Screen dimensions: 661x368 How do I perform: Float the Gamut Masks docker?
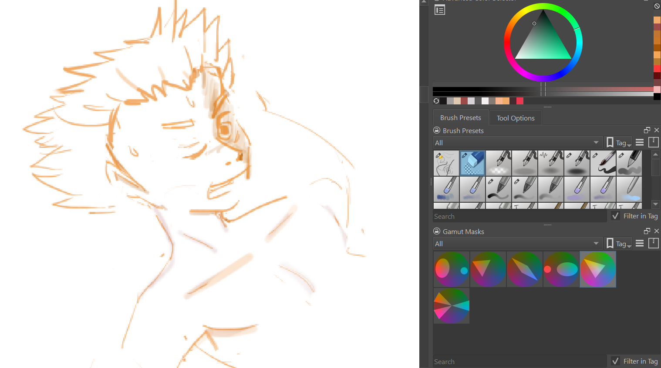[x=647, y=231]
